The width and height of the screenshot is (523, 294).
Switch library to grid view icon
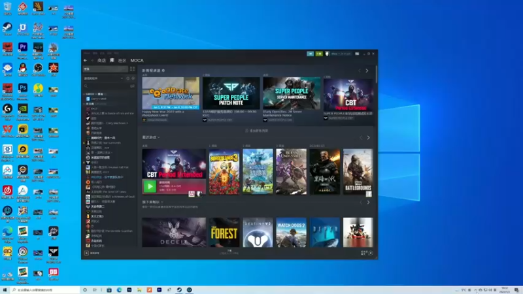(x=133, y=69)
